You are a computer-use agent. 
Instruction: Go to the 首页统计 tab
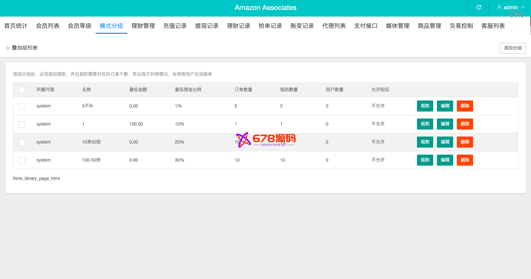(x=16, y=26)
